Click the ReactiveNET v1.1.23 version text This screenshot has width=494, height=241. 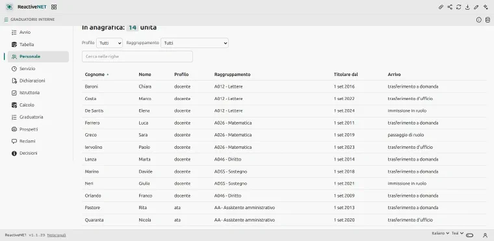point(25,235)
